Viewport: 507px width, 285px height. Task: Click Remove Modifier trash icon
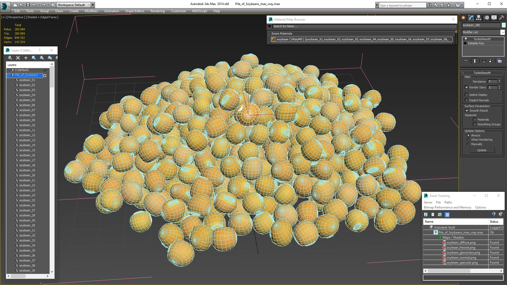click(490, 61)
